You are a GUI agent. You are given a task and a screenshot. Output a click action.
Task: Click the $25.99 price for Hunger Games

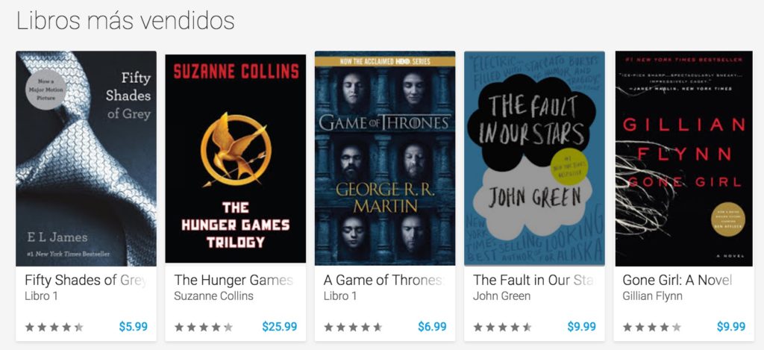coord(279,327)
